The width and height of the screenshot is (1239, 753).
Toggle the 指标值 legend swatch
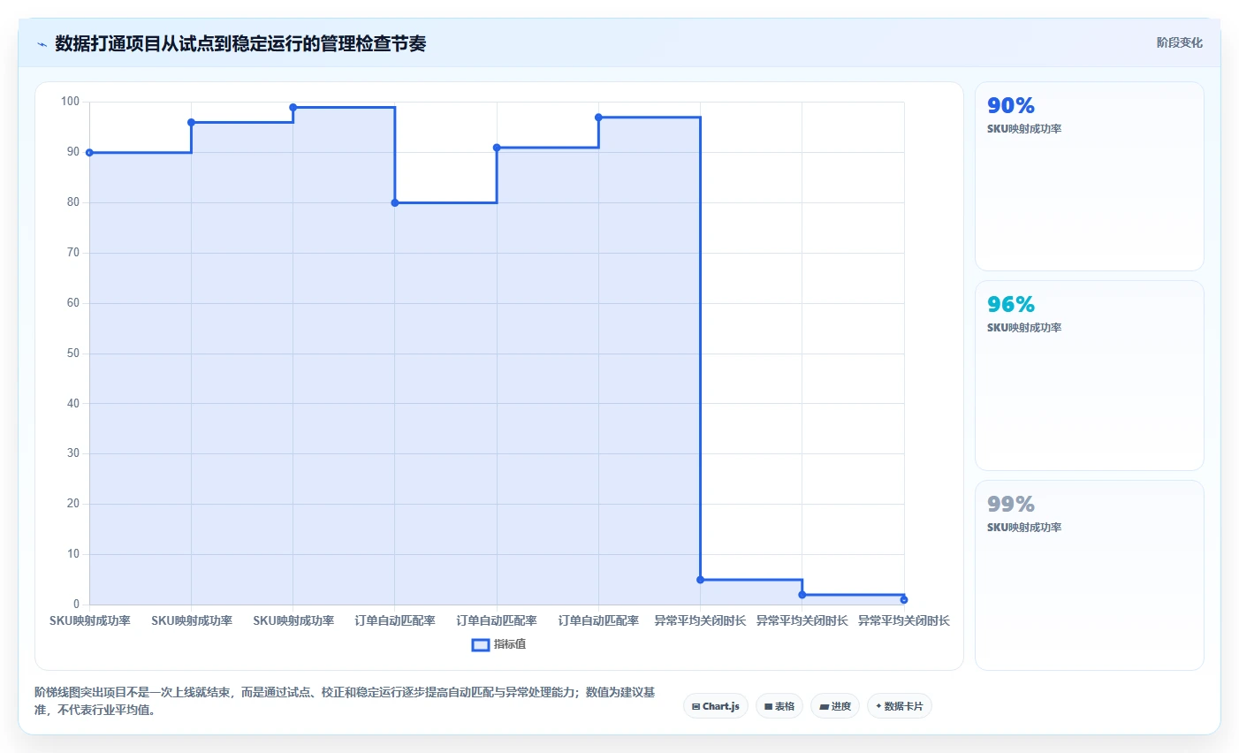coord(481,645)
